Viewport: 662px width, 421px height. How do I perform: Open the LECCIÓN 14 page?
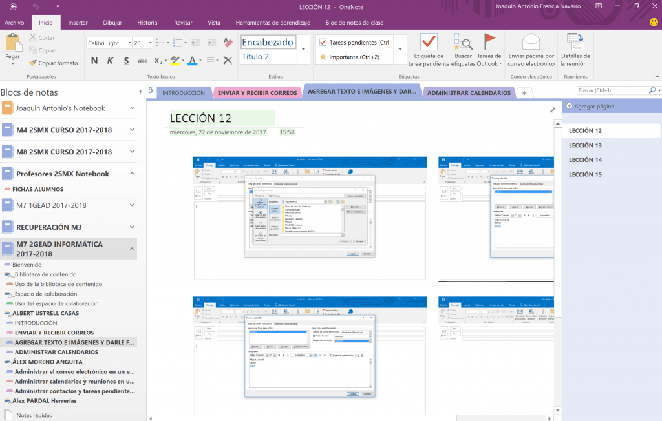(585, 160)
